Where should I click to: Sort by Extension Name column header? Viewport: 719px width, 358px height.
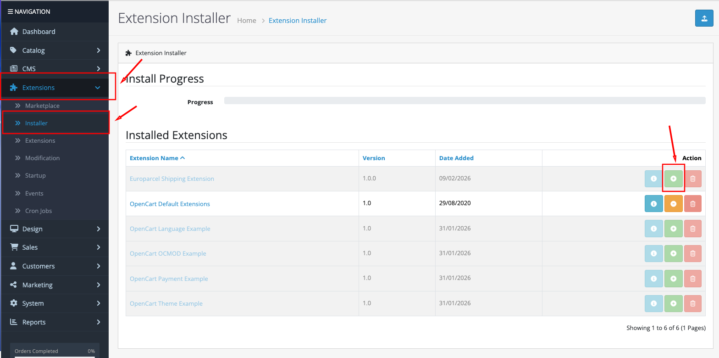(157, 158)
